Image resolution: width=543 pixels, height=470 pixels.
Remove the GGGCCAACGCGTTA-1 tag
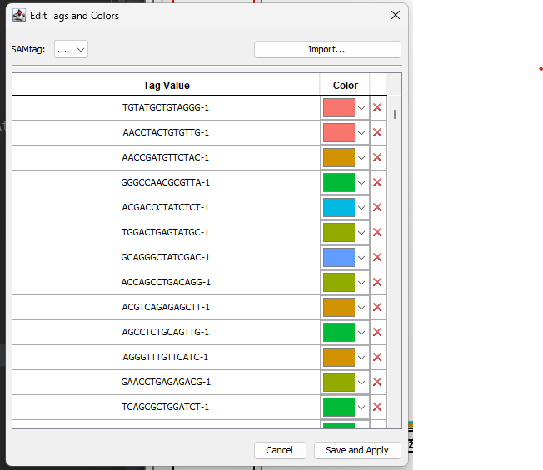click(377, 183)
